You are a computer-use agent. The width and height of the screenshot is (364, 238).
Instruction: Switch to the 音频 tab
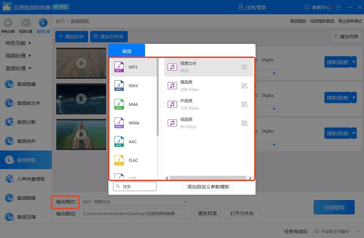pyautogui.click(x=127, y=51)
